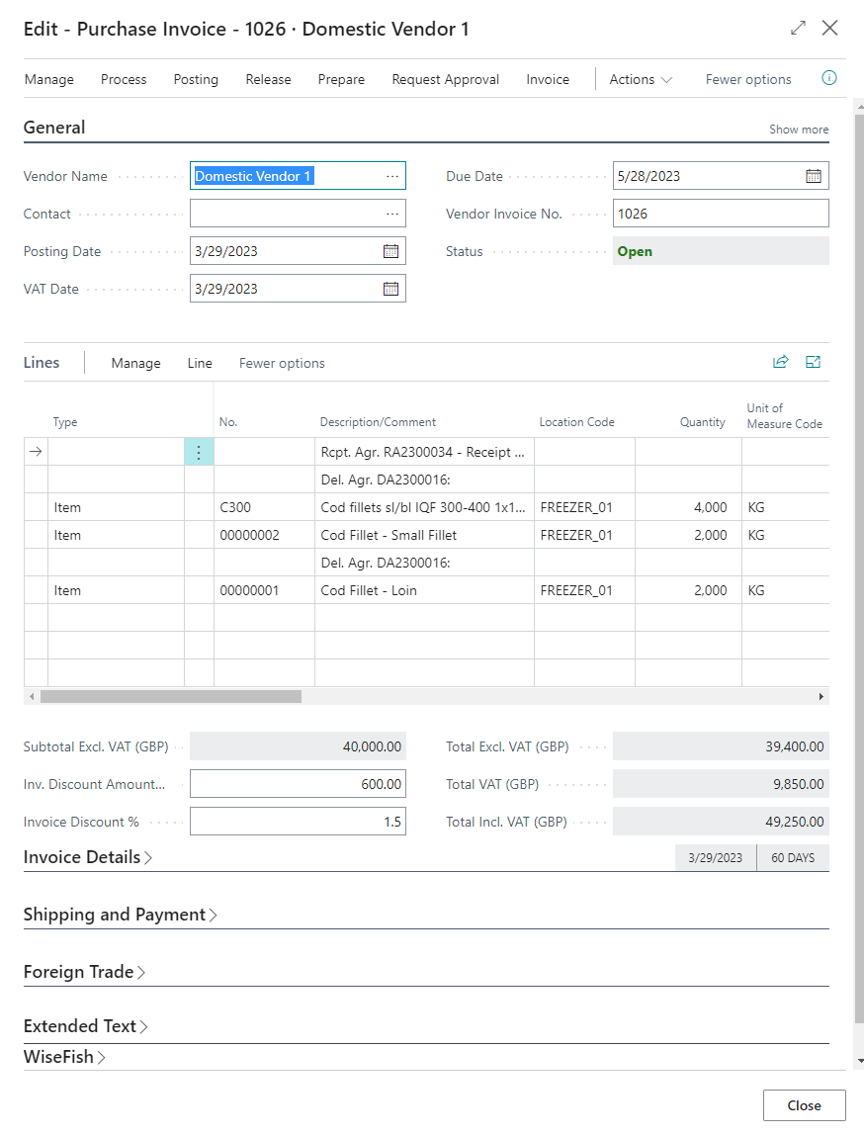This screenshot has width=864, height=1137.
Task: Open the Due Date calendar picker
Action: 813,176
